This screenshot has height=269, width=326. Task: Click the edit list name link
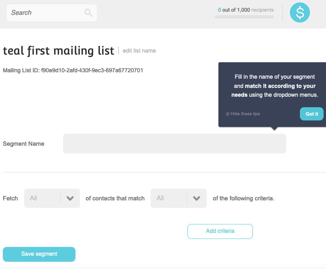point(139,51)
